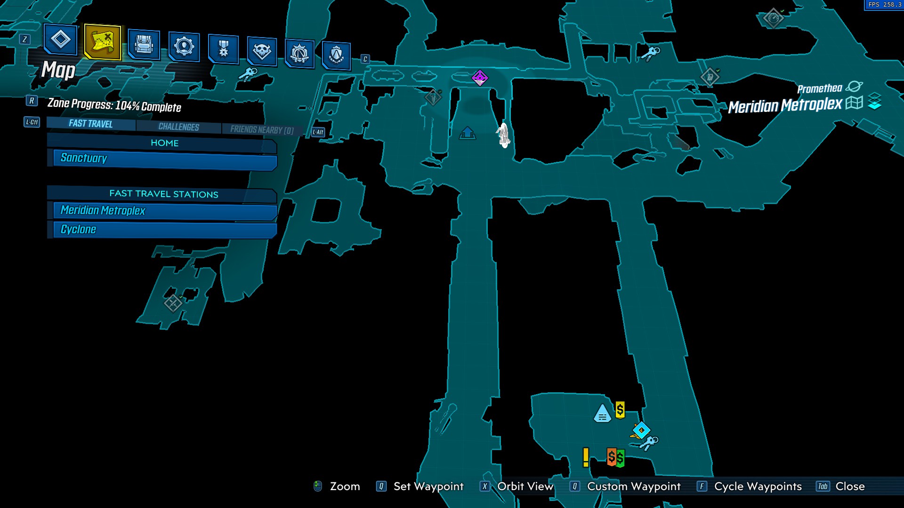Click the Cycle Waypoints hint
Image resolution: width=904 pixels, height=508 pixels.
click(x=750, y=486)
